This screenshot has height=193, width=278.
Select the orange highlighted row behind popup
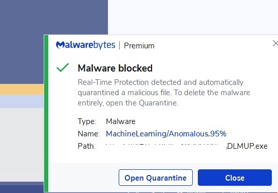coord(22,90)
